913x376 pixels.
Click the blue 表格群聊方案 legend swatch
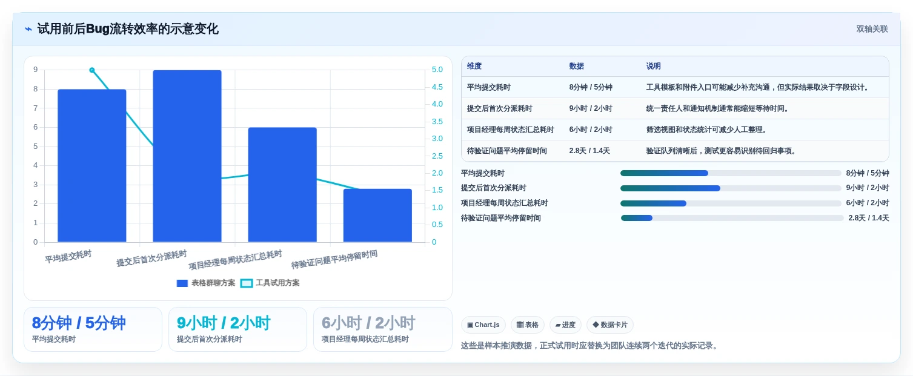click(182, 283)
